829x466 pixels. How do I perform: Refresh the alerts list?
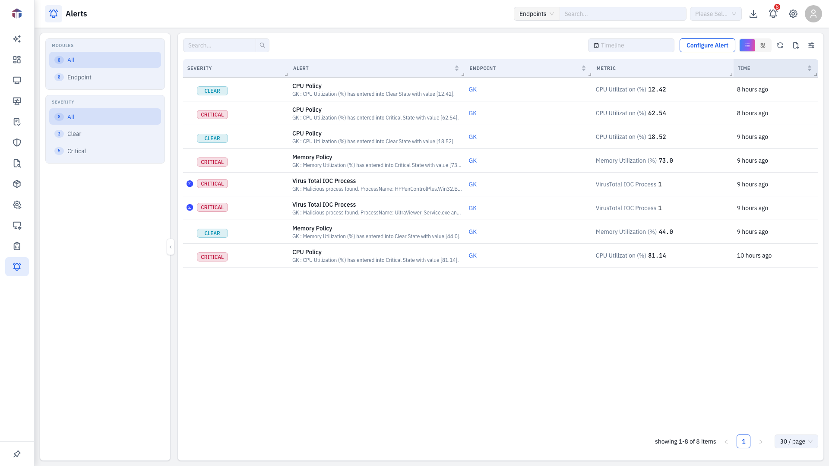(780, 45)
